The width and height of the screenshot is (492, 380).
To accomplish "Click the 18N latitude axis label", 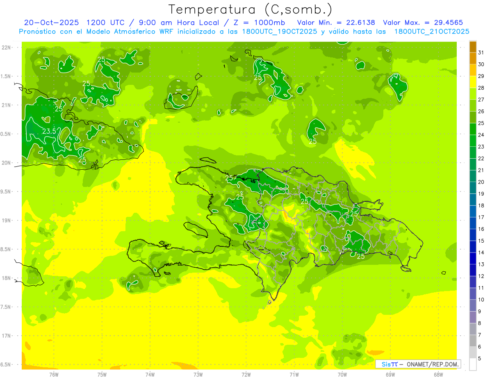I will pyautogui.click(x=7, y=278).
